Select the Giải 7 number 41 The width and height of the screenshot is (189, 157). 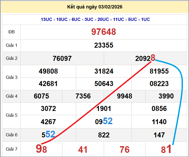pos(83,150)
